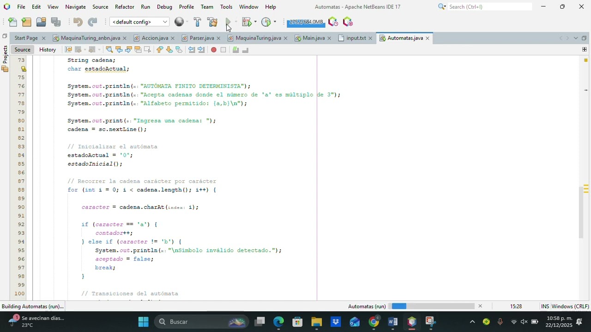The height and width of the screenshot is (332, 591).
Task: Open the editor documents list dropdown
Action: point(576,38)
